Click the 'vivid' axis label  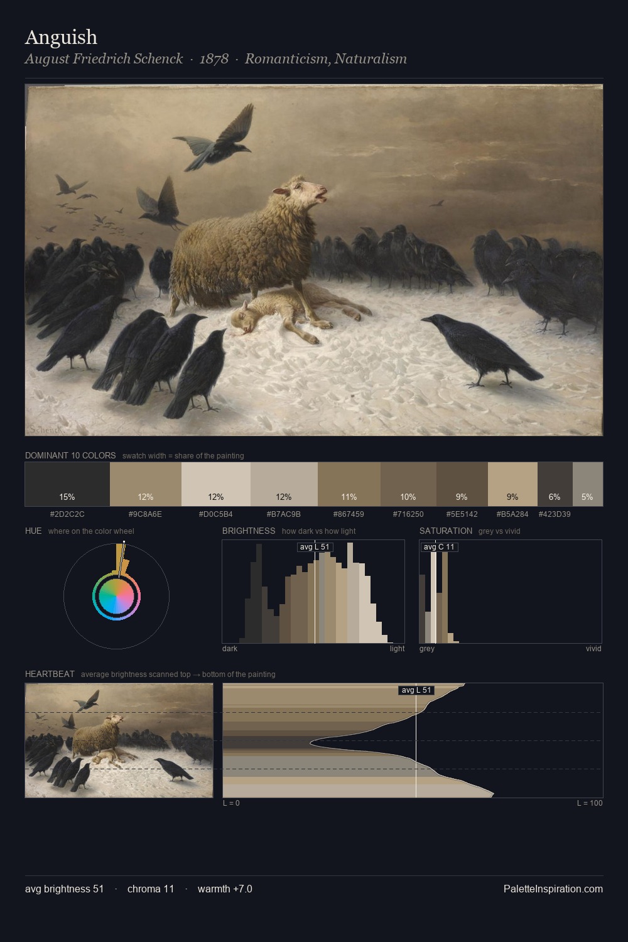(593, 649)
